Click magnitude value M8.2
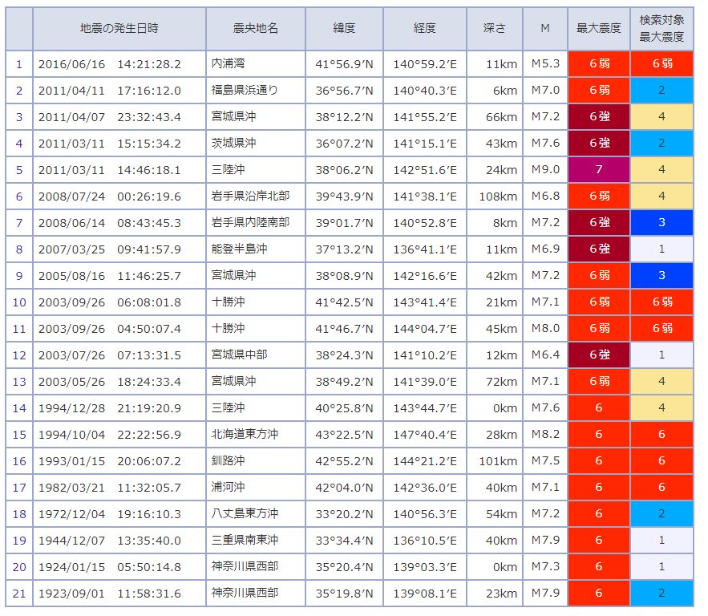The image size is (708, 616). click(545, 434)
